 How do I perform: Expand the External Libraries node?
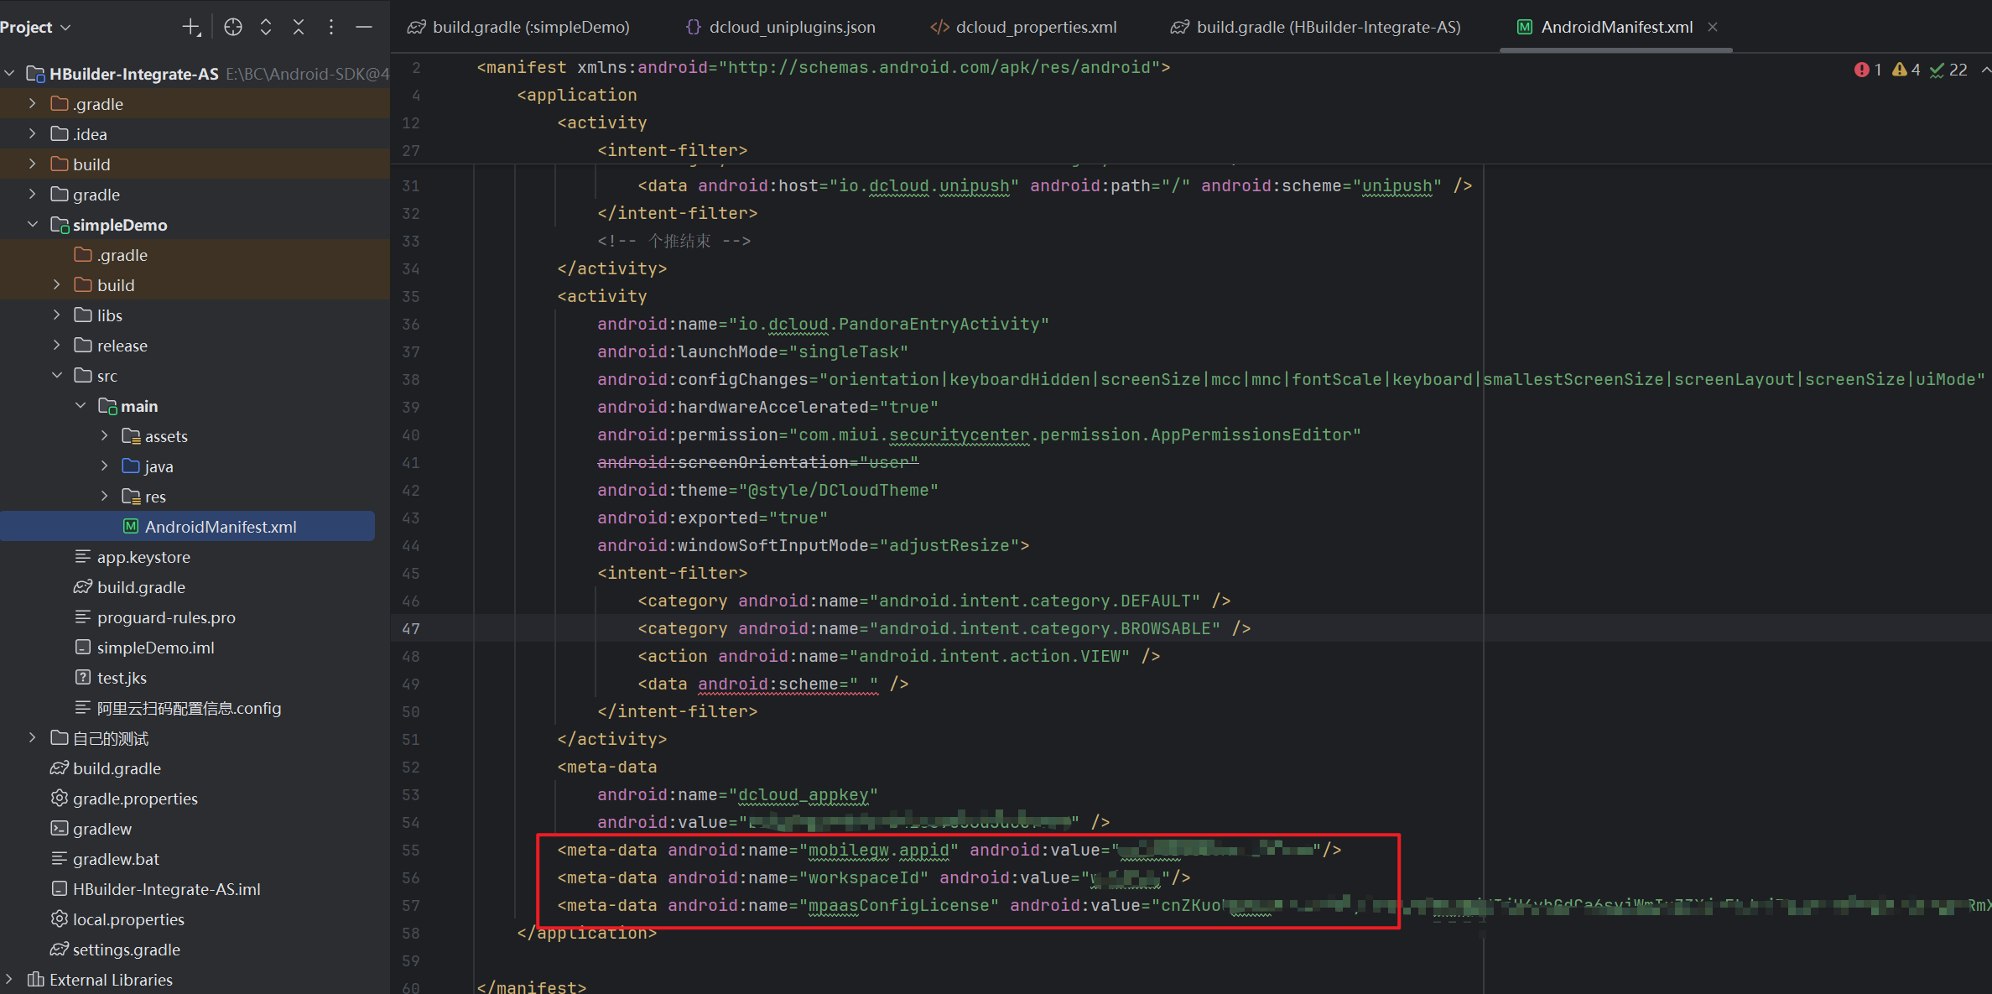(x=9, y=980)
